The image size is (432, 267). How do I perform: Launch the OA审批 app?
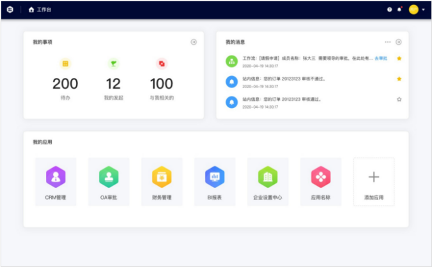click(109, 177)
